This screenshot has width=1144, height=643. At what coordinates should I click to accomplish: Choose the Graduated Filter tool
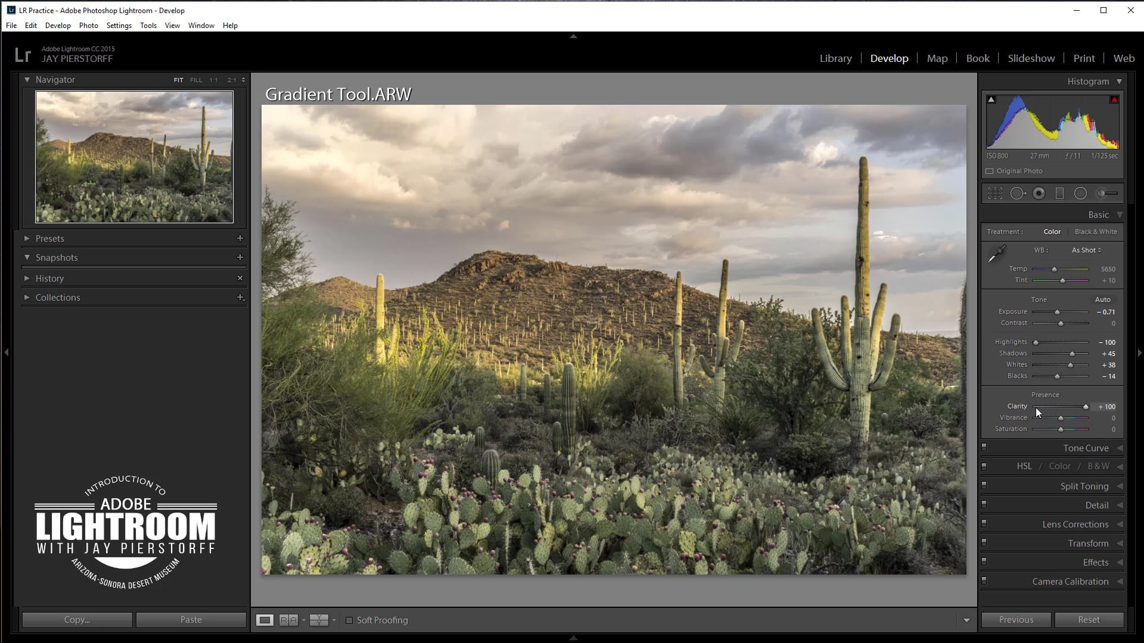pyautogui.click(x=1059, y=193)
